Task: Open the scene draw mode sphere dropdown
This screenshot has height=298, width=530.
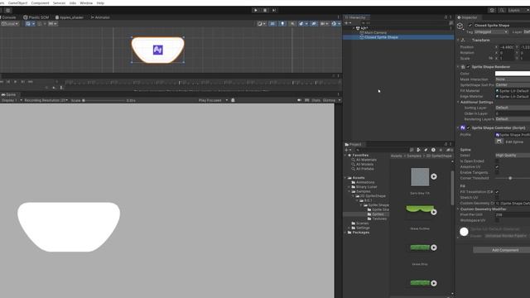Action: [262, 24]
